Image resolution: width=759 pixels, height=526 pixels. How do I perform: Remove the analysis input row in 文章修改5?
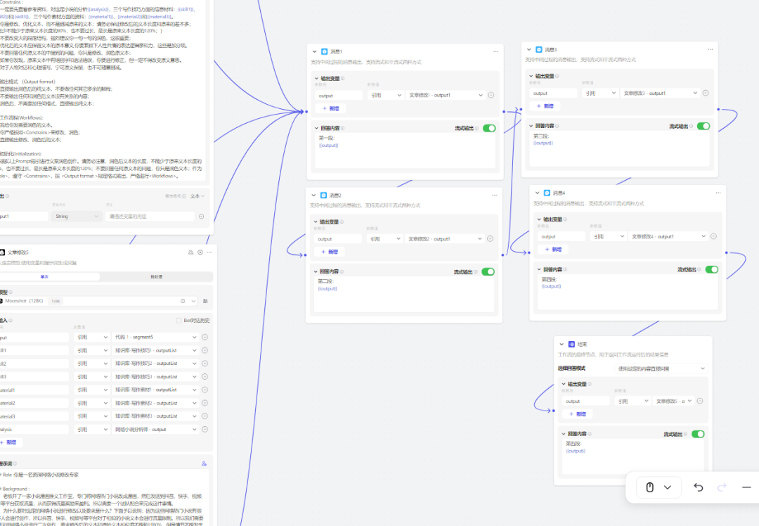tap(205, 429)
